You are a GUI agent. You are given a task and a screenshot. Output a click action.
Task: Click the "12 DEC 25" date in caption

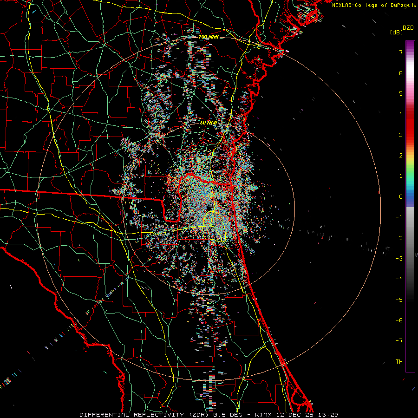295,415
